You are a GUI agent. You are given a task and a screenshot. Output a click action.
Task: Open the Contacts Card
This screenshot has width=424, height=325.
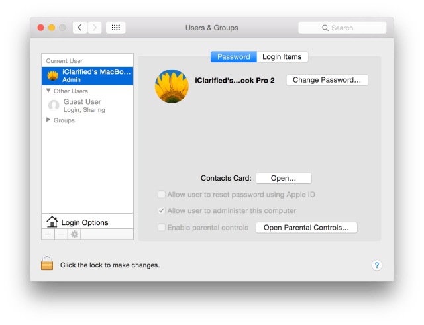[283, 178]
